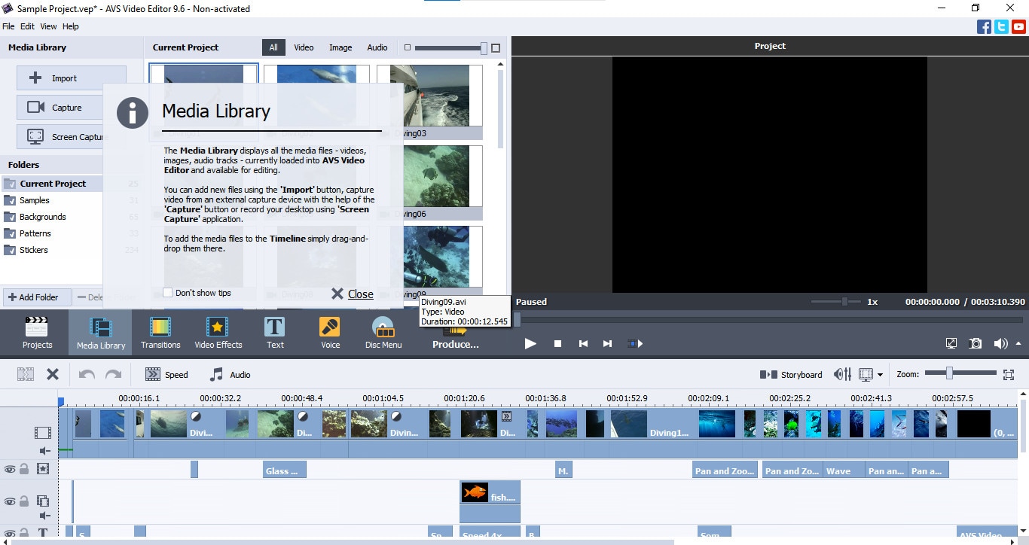Viewport: 1029px width, 545px height.
Task: Tick the Don't show tips checkbox
Action: [x=168, y=293]
